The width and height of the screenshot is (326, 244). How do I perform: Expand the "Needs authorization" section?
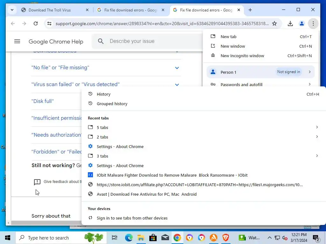[x=56, y=135]
